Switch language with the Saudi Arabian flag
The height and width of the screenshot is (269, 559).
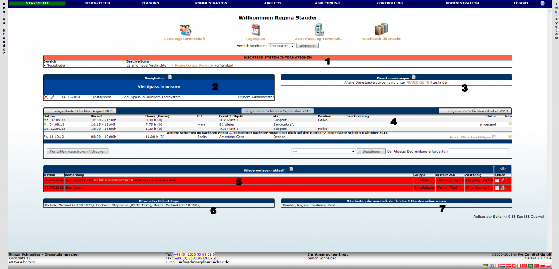click(x=531, y=266)
